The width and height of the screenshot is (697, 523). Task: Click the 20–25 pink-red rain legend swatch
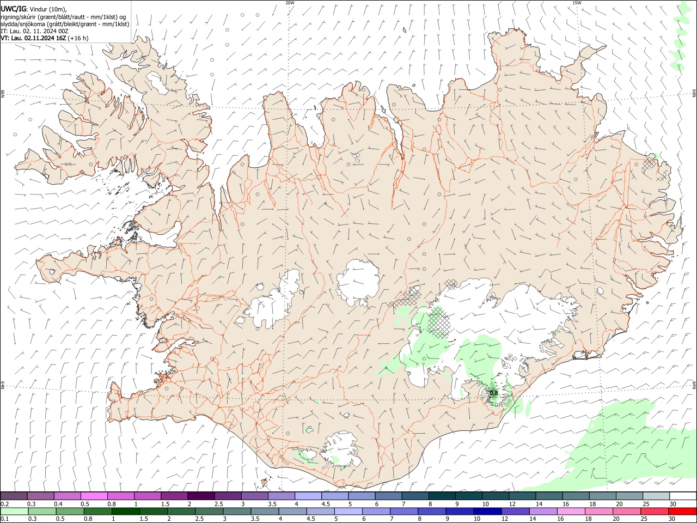click(x=626, y=511)
